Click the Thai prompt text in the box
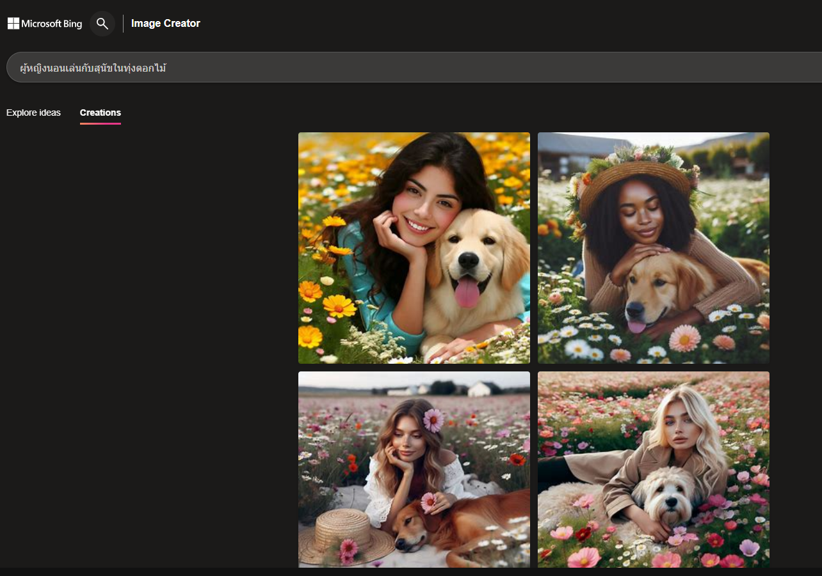Image resolution: width=822 pixels, height=576 pixels. click(x=93, y=68)
